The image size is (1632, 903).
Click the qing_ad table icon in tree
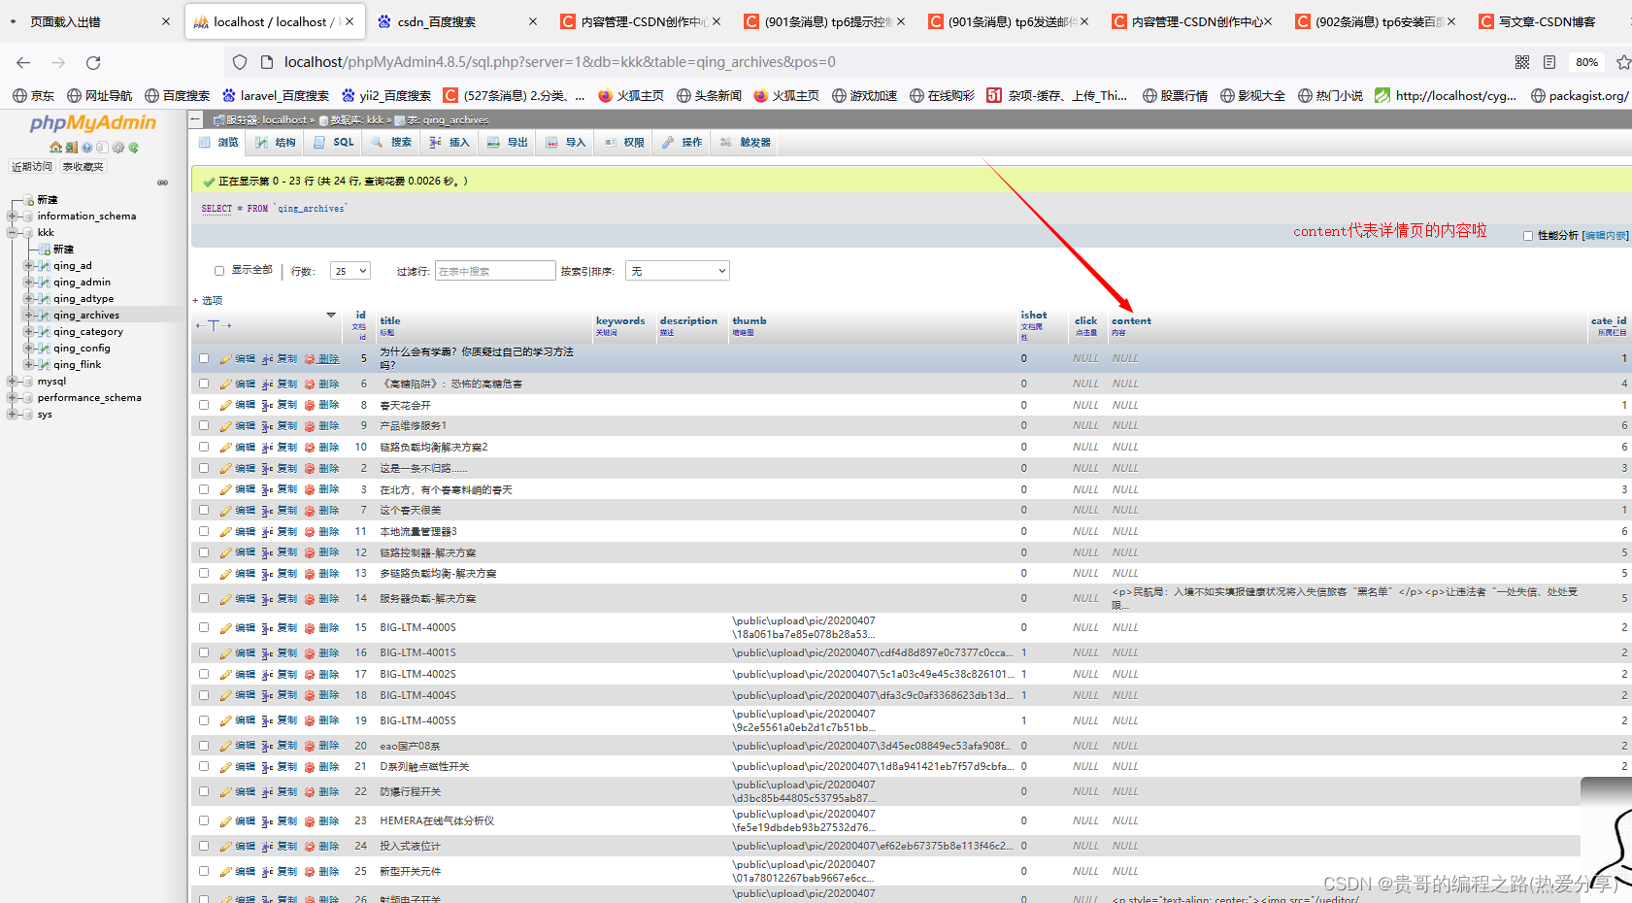click(x=44, y=266)
